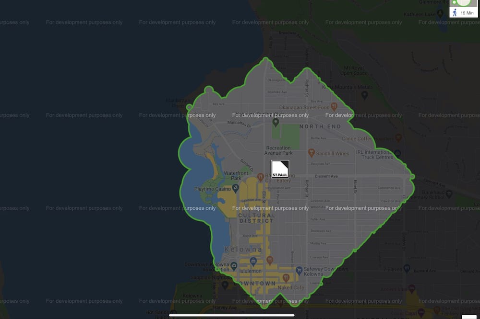Toggle the 15 Min walking isochrone

463,12
